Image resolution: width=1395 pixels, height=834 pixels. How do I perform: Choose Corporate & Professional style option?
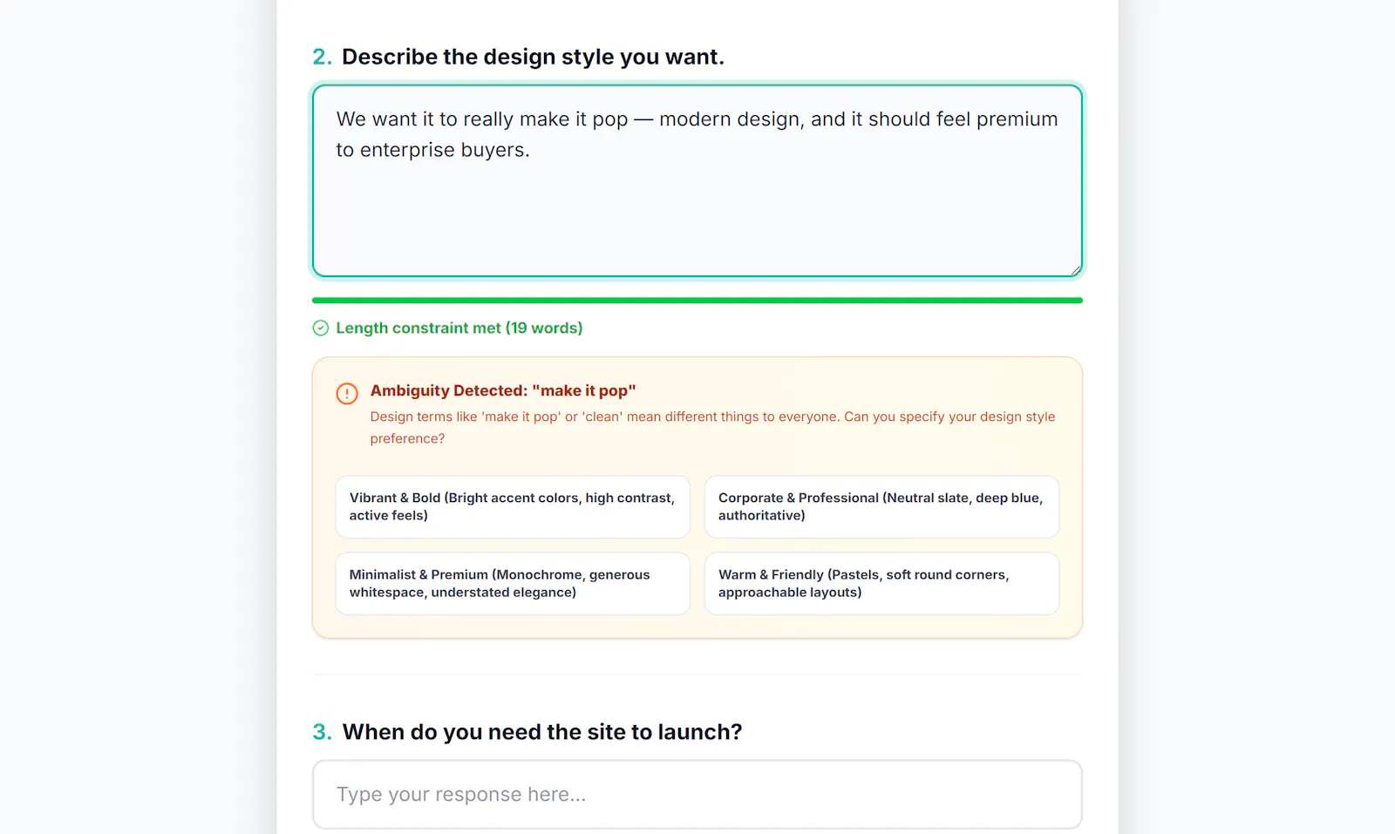point(881,506)
